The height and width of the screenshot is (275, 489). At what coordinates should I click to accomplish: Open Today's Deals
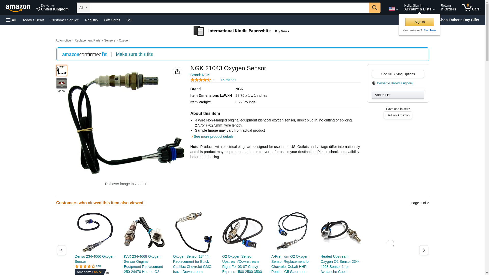point(33,20)
